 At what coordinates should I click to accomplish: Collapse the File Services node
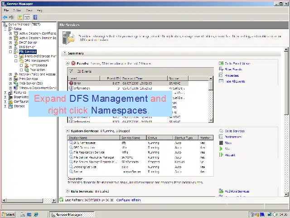pyautogui.click(x=10, y=51)
